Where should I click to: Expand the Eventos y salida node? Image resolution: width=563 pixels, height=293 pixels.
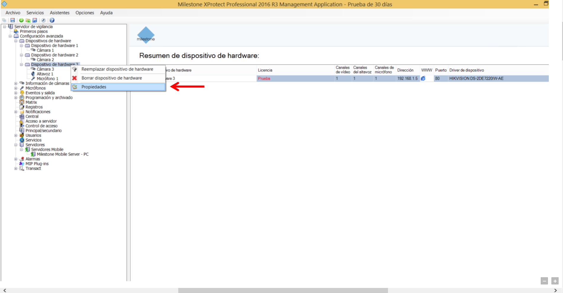click(x=16, y=93)
